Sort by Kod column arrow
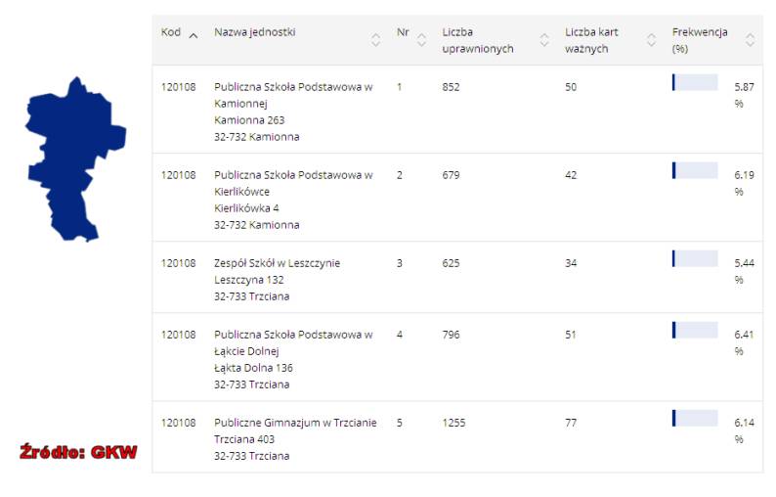The width and height of the screenshot is (776, 497). pos(194,36)
